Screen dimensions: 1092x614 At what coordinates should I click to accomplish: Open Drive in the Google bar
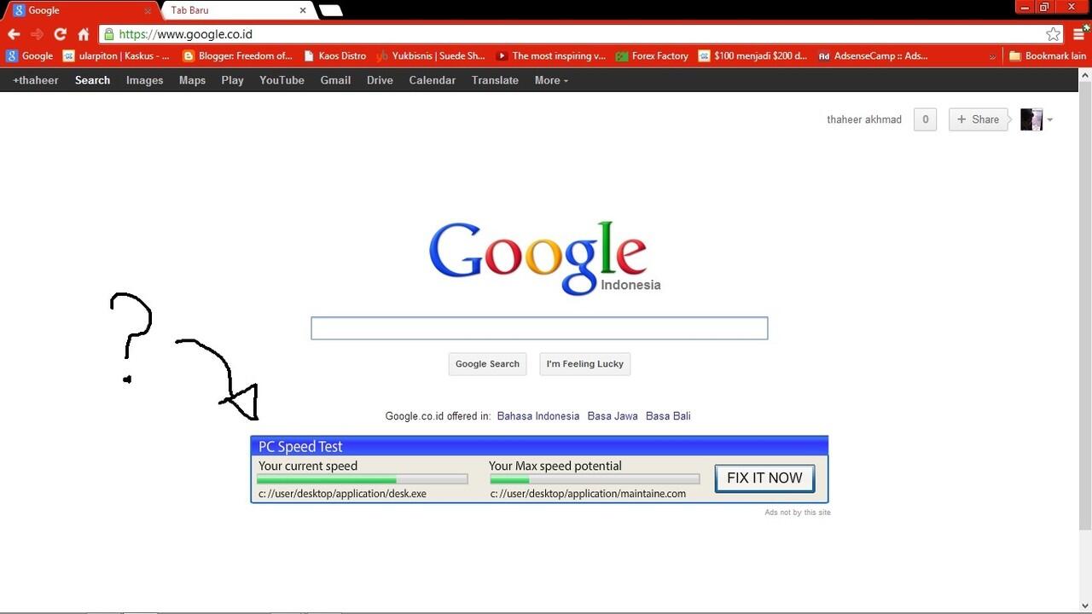380,80
